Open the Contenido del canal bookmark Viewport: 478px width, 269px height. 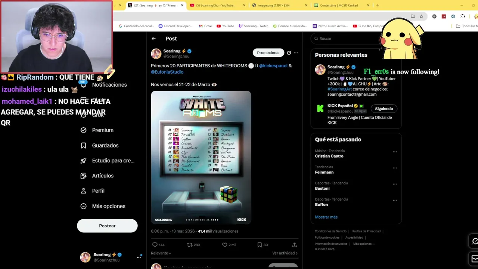coord(137,26)
